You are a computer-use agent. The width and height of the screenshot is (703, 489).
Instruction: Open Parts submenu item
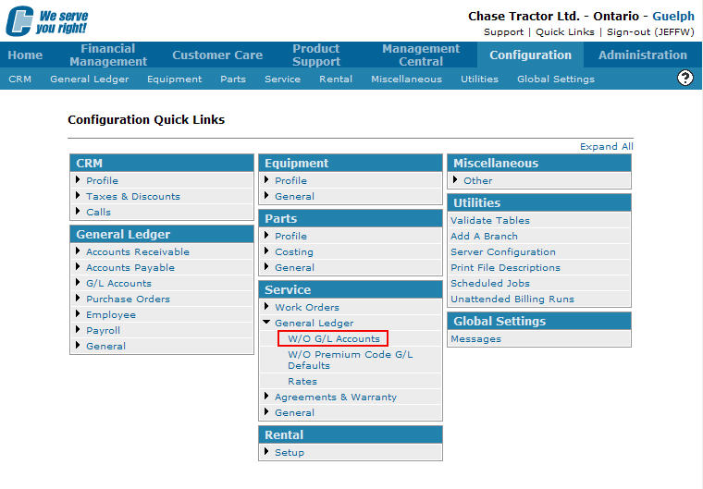tap(233, 79)
